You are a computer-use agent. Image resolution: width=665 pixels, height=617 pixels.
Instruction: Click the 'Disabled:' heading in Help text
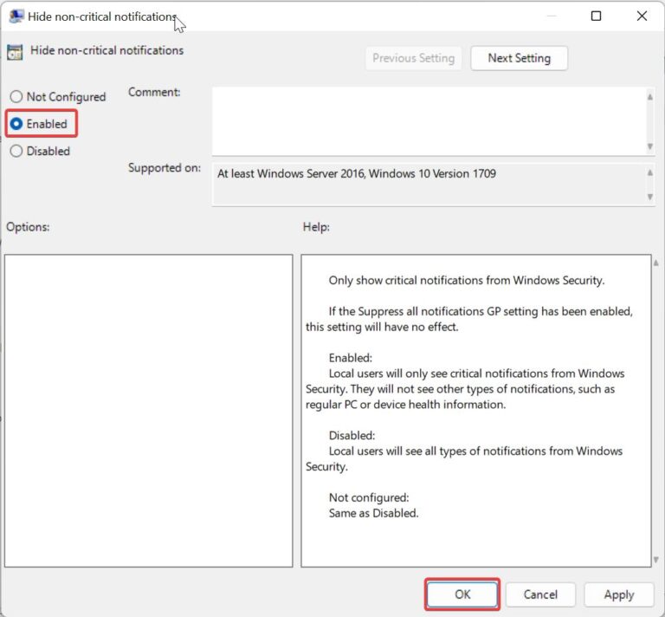tap(352, 435)
